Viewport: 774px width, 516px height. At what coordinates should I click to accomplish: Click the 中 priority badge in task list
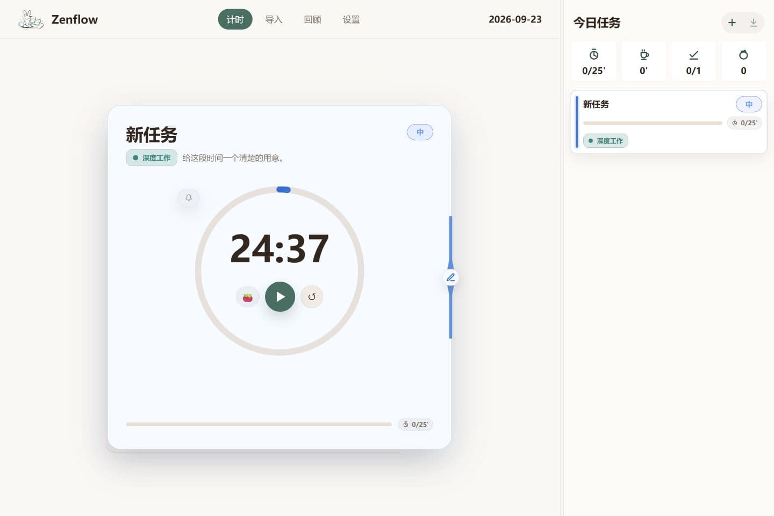point(749,104)
